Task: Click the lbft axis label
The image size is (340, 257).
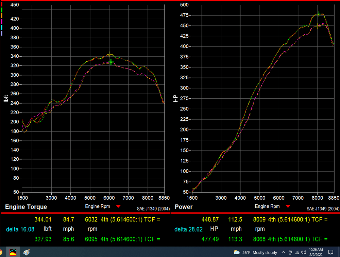Action: pyautogui.click(x=6, y=98)
